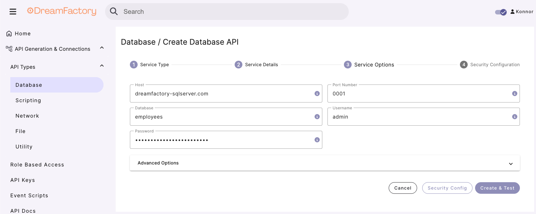Click the Database / Create Database API heading
Screen dimensions: 536x214
click(180, 42)
